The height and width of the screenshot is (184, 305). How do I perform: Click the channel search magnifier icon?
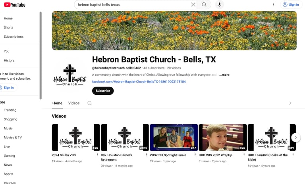click(89, 103)
